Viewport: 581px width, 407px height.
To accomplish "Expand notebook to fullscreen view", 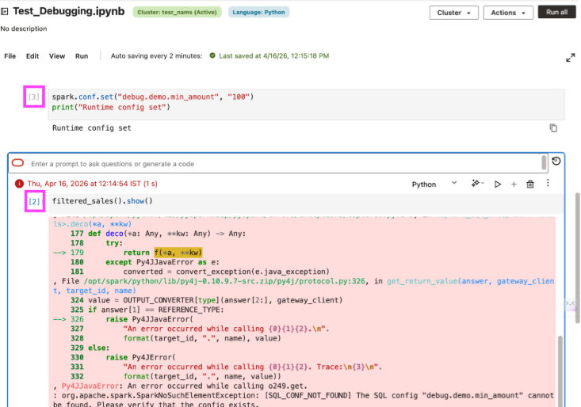I will coord(570,58).
